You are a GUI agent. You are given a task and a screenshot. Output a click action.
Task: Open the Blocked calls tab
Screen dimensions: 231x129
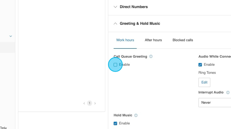coord(183,40)
